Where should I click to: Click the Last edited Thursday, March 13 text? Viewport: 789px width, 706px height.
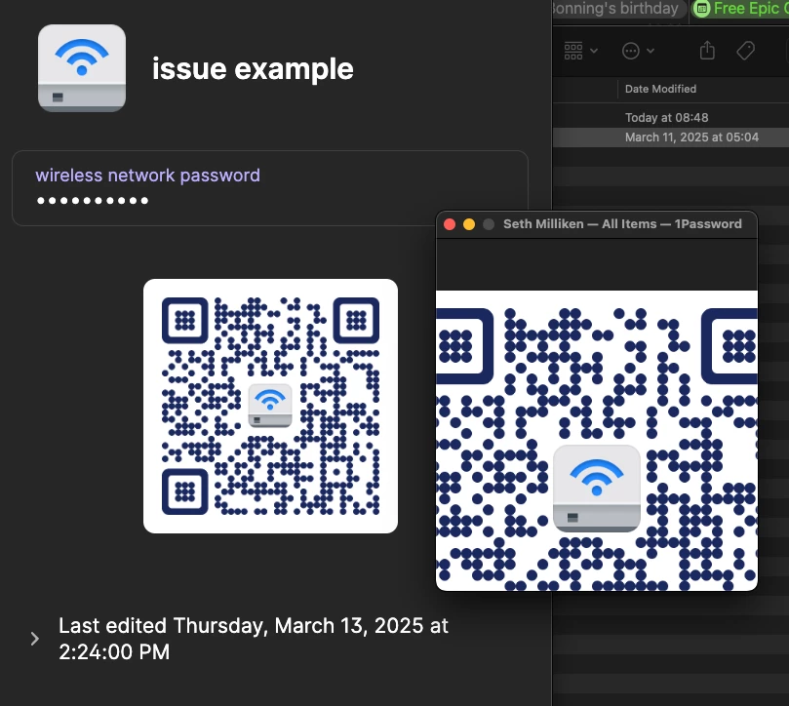(x=254, y=639)
